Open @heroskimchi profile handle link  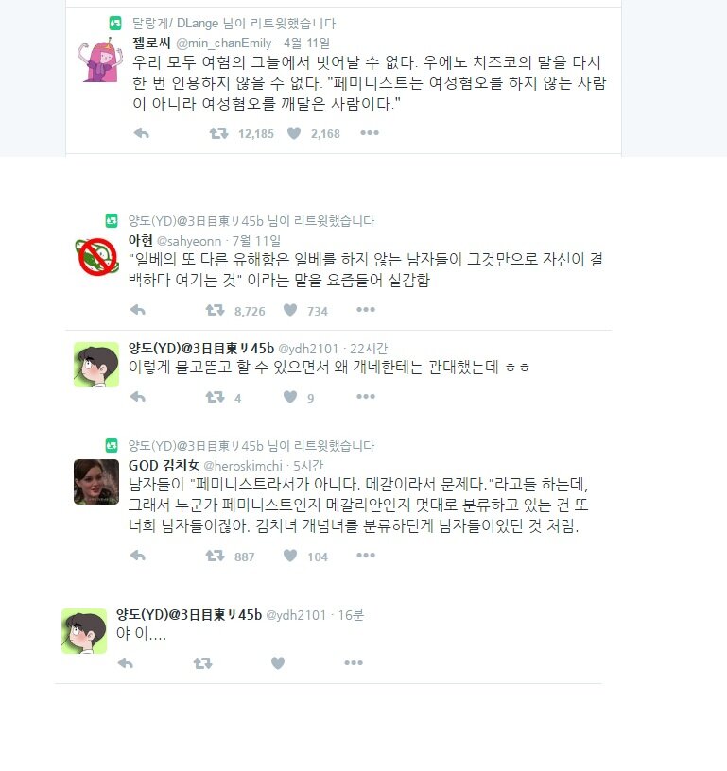243,466
